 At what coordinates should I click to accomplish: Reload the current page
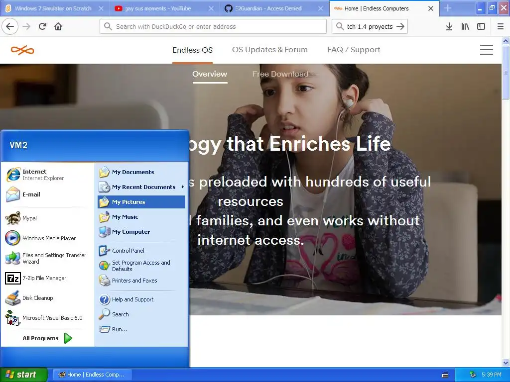tap(42, 27)
